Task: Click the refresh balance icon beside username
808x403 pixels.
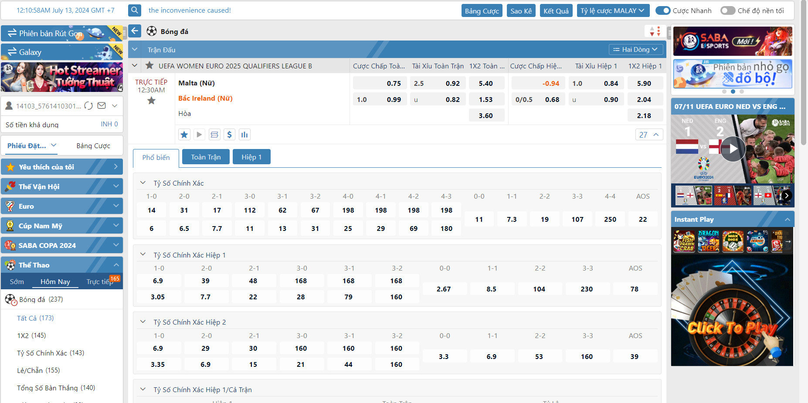Action: (88, 106)
